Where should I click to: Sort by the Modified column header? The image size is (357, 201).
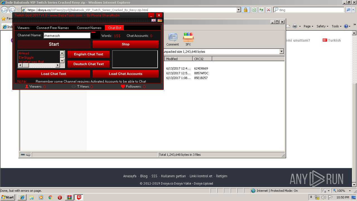point(178,59)
